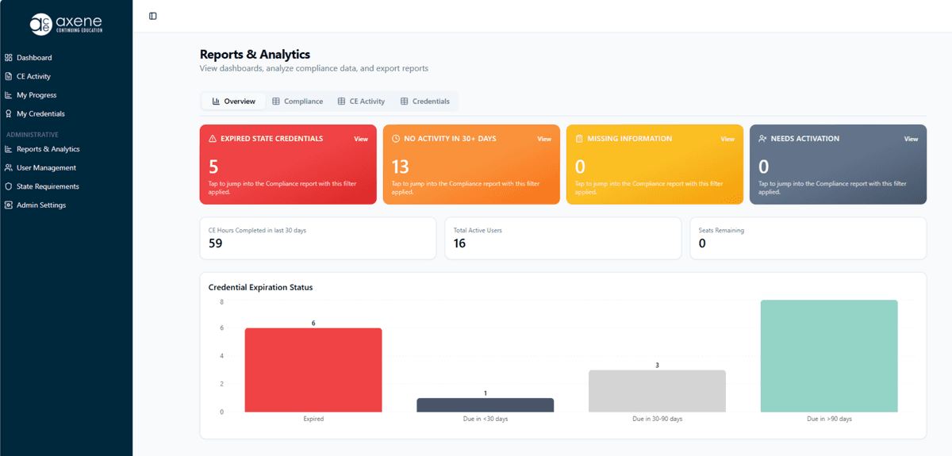952x456 pixels.
Task: Click View on No Activity in 30+ Days card
Action: [544, 139]
